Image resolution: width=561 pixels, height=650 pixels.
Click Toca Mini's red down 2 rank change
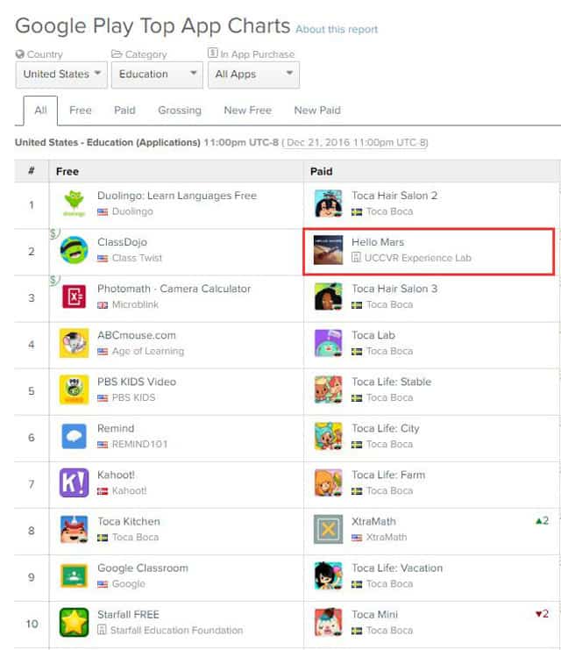click(542, 613)
